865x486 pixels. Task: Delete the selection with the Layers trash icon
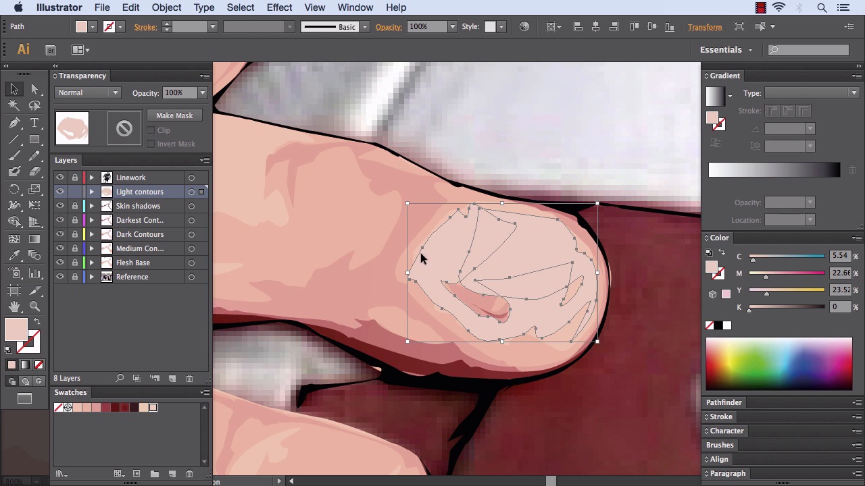tap(189, 379)
